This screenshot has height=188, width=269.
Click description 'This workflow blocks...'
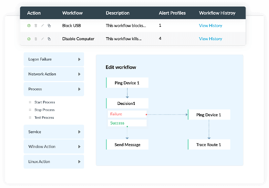[x=126, y=25]
